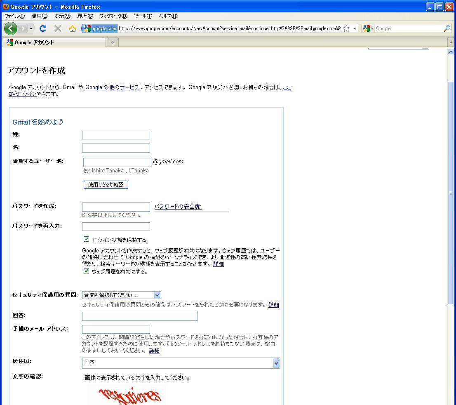456x405 pixels.
Task: Toggle the ウェブ履歴を有効にする checkbox
Action: [86, 271]
